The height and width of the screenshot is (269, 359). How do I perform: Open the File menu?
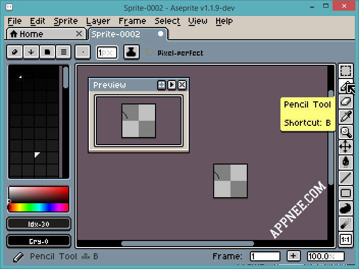[x=15, y=21]
